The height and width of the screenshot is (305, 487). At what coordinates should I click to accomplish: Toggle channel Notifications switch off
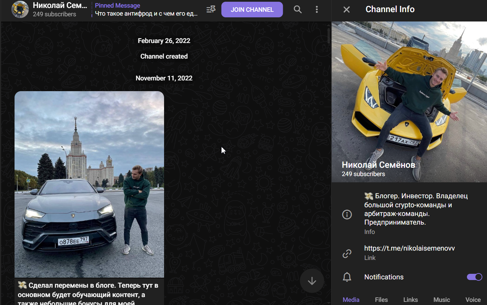(474, 277)
